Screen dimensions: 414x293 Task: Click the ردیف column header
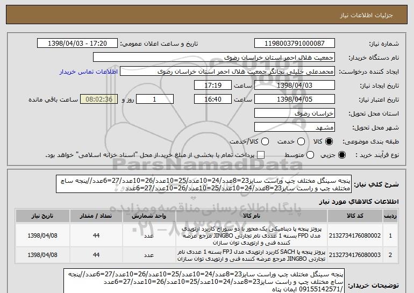(x=390, y=216)
